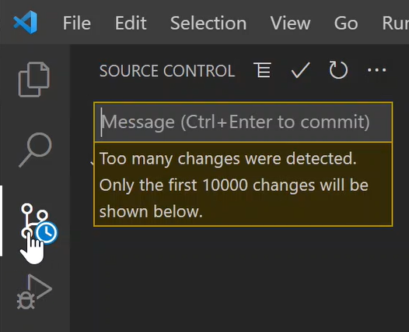Open the Explorer view in activity bar
Viewport: 409px width, 332px height.
[x=34, y=79]
